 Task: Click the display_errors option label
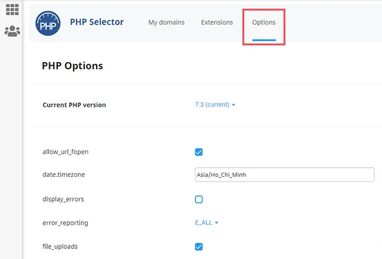(x=63, y=199)
